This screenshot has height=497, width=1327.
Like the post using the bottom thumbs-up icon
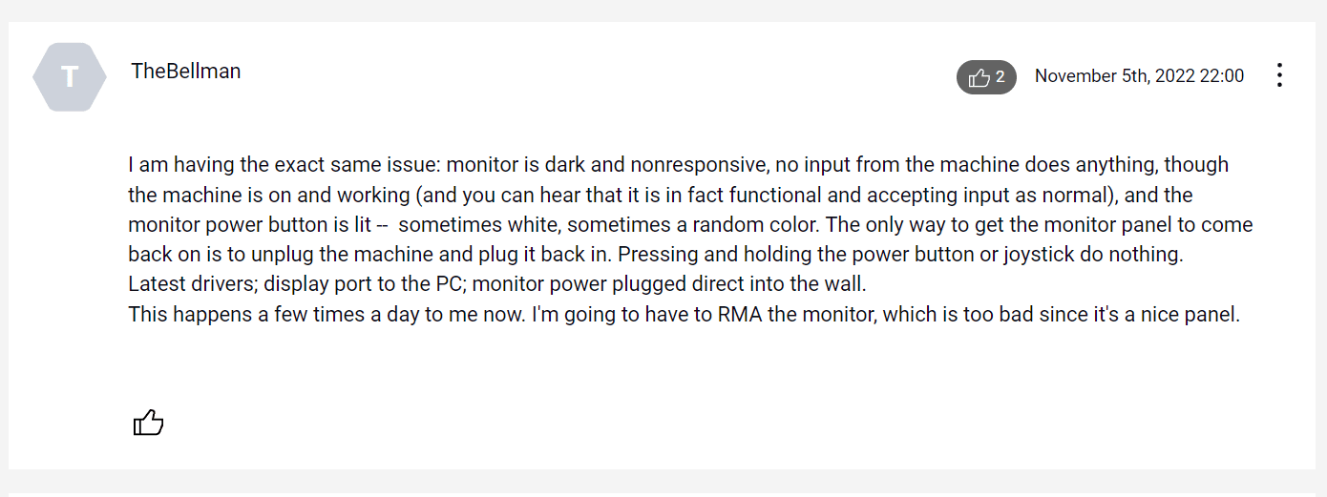pyautogui.click(x=148, y=422)
